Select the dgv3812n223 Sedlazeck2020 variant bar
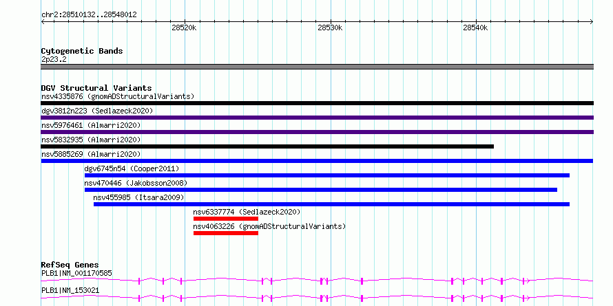This screenshot has width=613, height=306. pyautogui.click(x=317, y=118)
